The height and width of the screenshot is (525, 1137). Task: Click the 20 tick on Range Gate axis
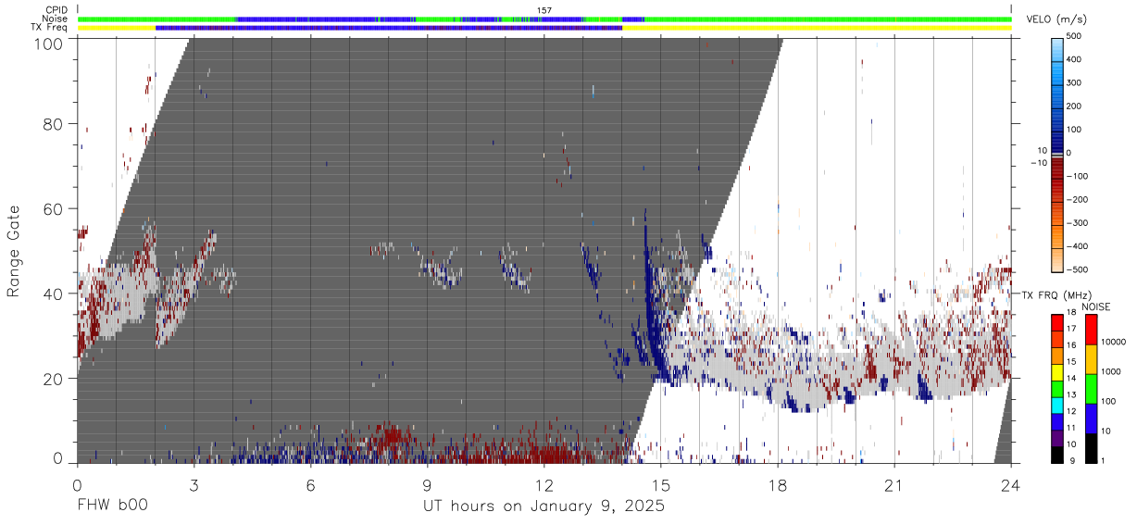(x=55, y=379)
